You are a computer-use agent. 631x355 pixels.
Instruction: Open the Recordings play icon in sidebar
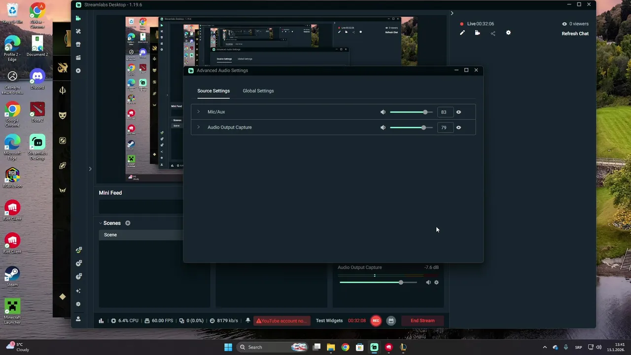click(x=78, y=71)
